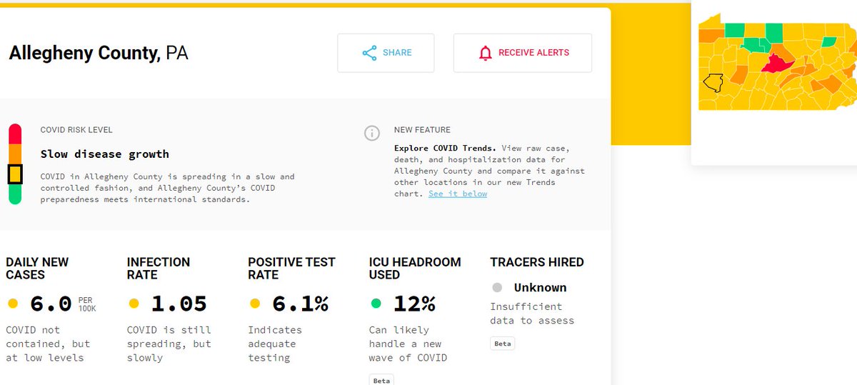The image size is (857, 385).
Task: Click the Beta badge under Tracers Hired
Action: click(x=503, y=344)
